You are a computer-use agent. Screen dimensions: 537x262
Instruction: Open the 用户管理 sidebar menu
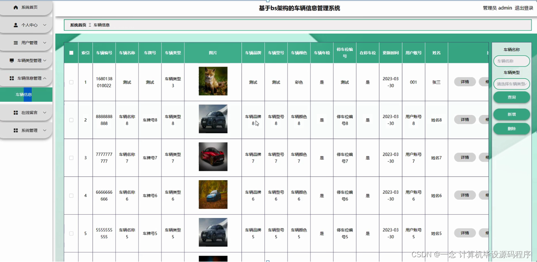pyautogui.click(x=26, y=43)
